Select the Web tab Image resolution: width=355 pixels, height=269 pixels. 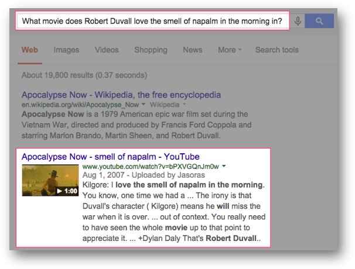click(30, 50)
